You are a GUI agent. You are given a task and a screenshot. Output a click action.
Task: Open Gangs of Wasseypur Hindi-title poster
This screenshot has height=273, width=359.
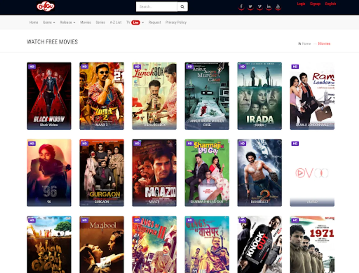click(207, 244)
